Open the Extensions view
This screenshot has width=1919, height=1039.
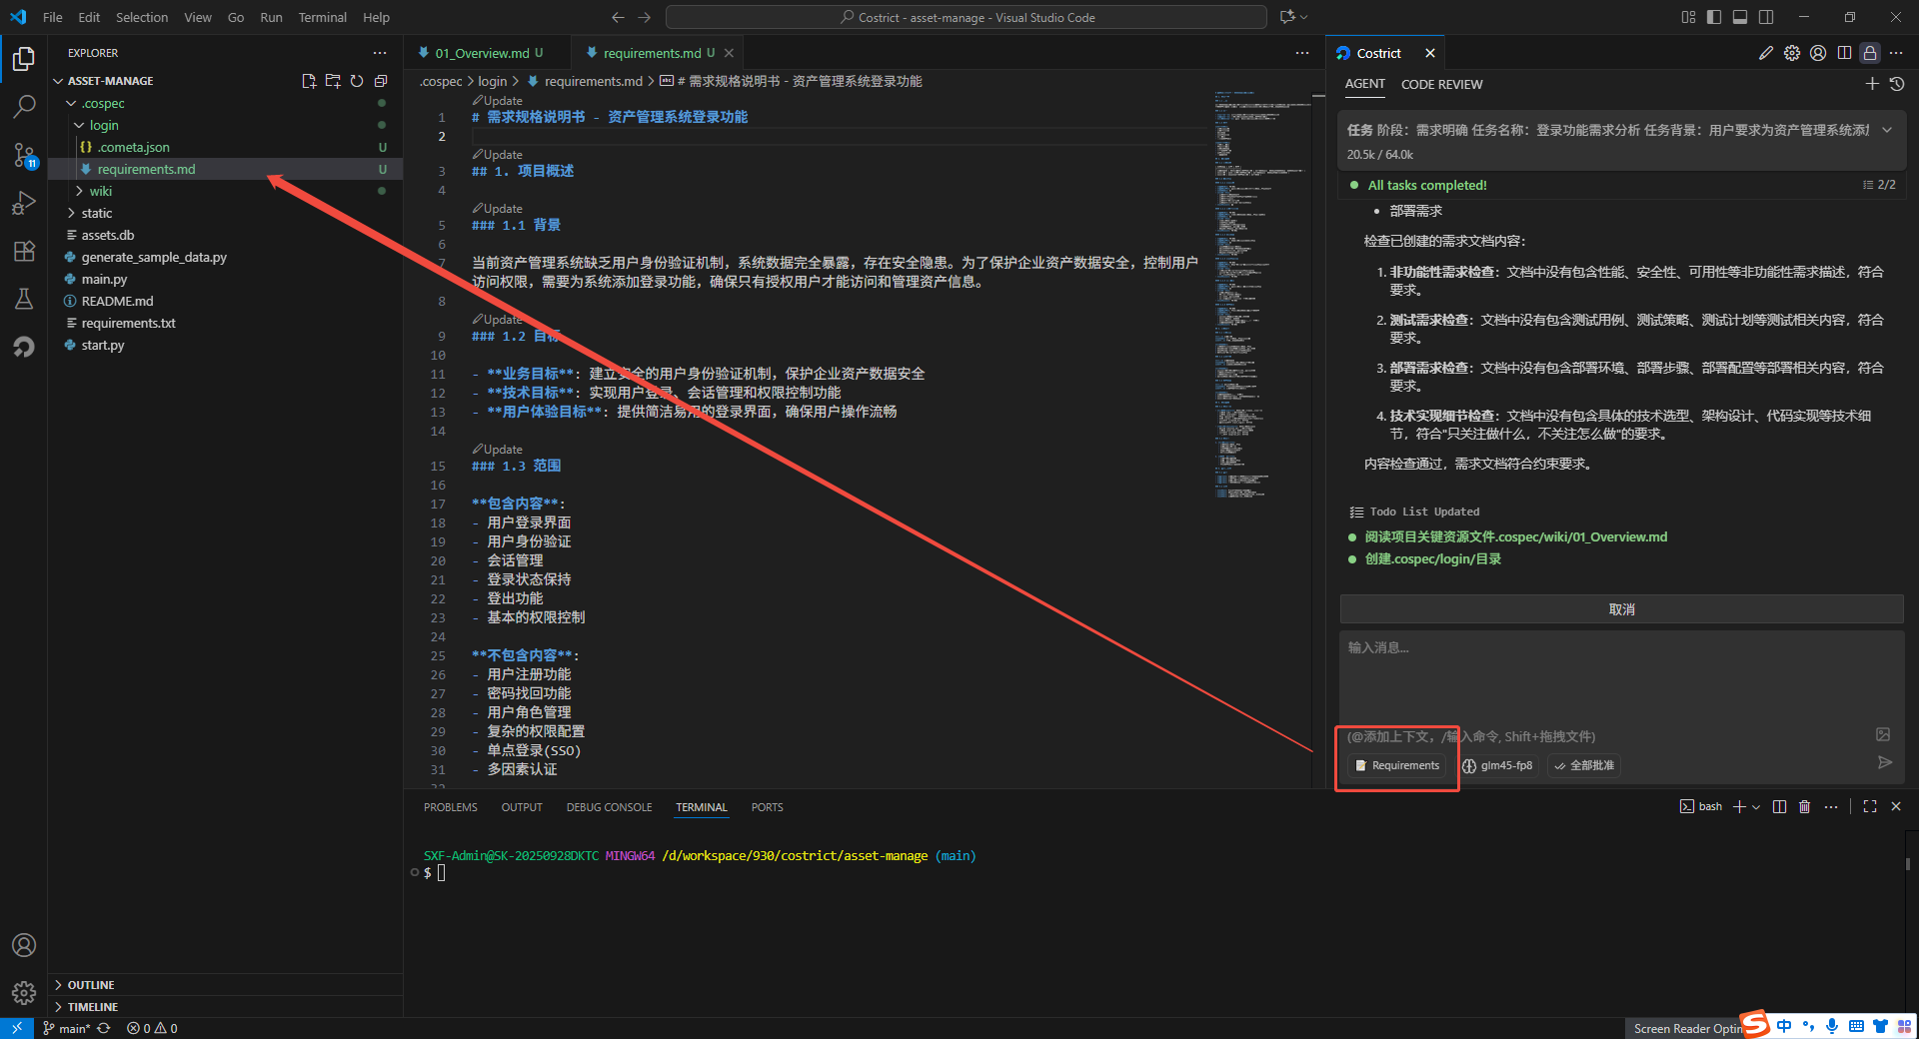(x=24, y=251)
